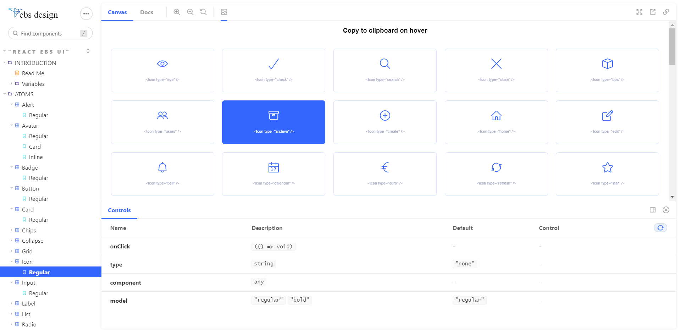This screenshot has height=330, width=680.
Task: Click the highlighted archive icon card
Action: [x=273, y=122]
